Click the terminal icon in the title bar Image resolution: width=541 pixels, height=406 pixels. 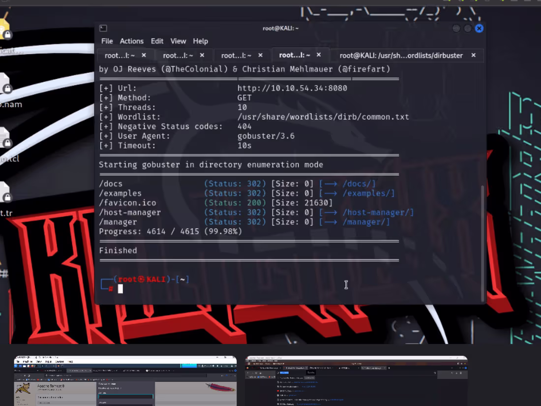tap(102, 28)
